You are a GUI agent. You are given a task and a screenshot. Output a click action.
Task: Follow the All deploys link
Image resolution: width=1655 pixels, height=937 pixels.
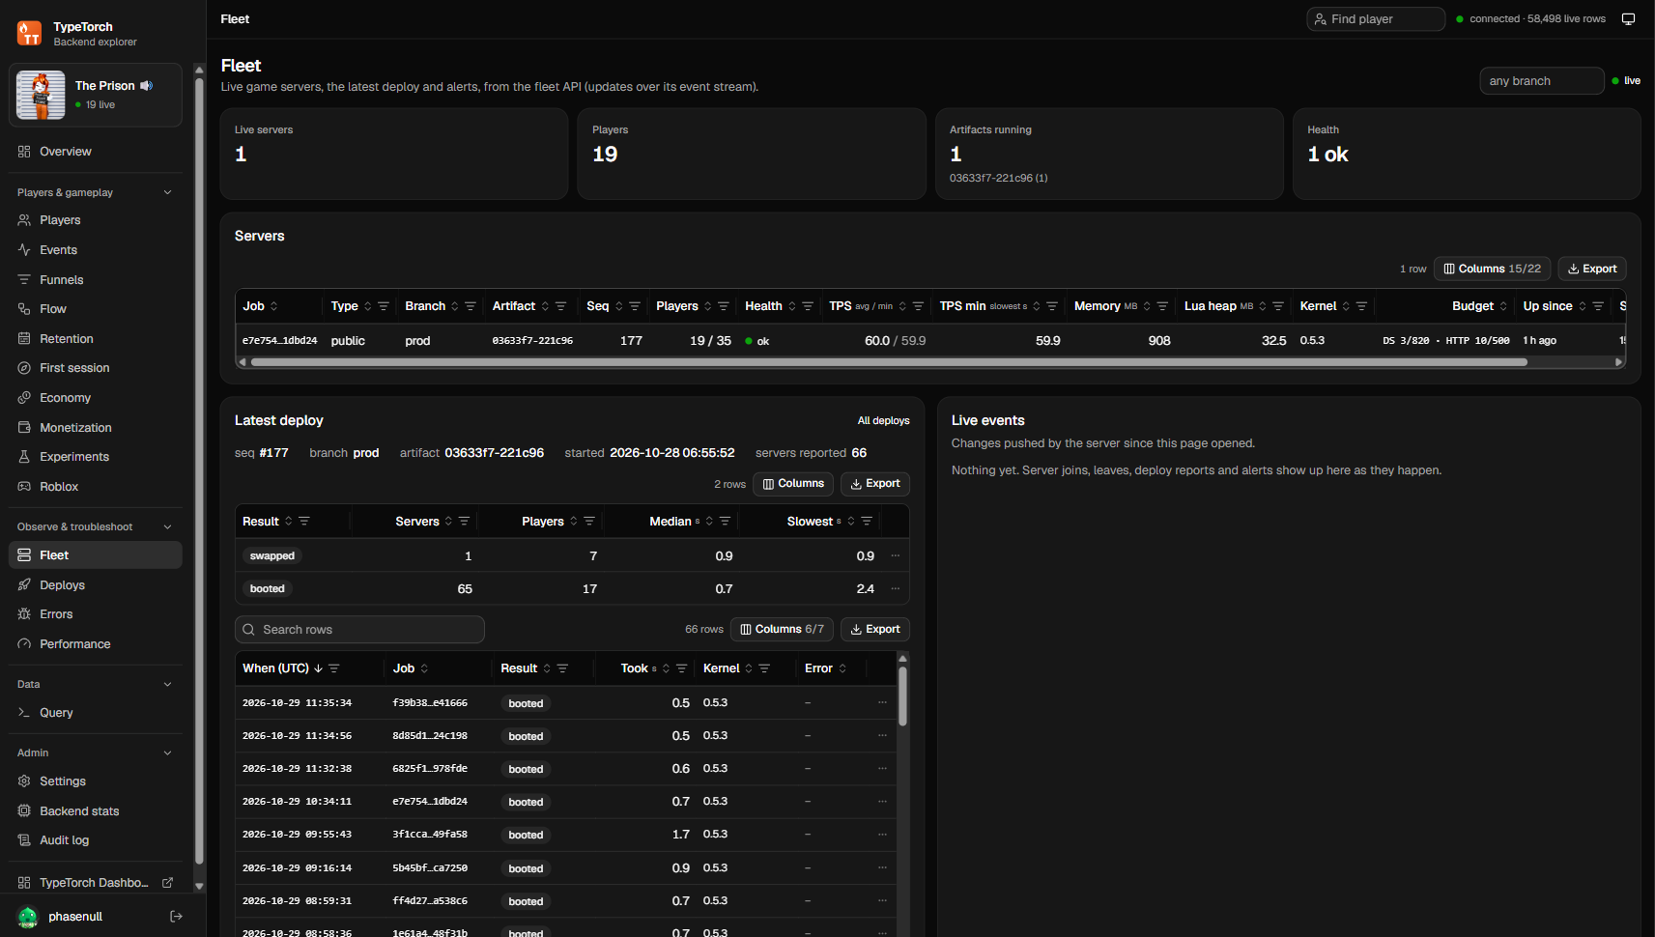coord(884,421)
